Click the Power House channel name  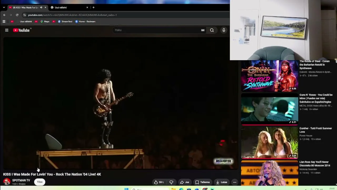[x=306, y=136]
